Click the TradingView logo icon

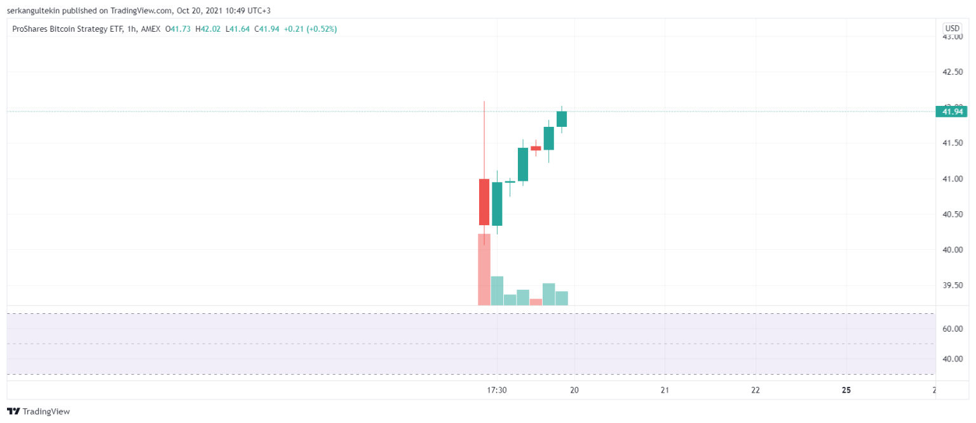[13, 412]
